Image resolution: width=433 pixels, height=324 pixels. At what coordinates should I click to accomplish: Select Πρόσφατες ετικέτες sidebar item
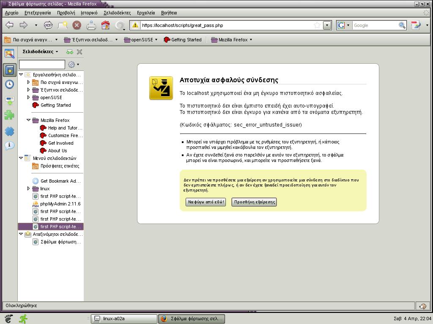(56, 166)
